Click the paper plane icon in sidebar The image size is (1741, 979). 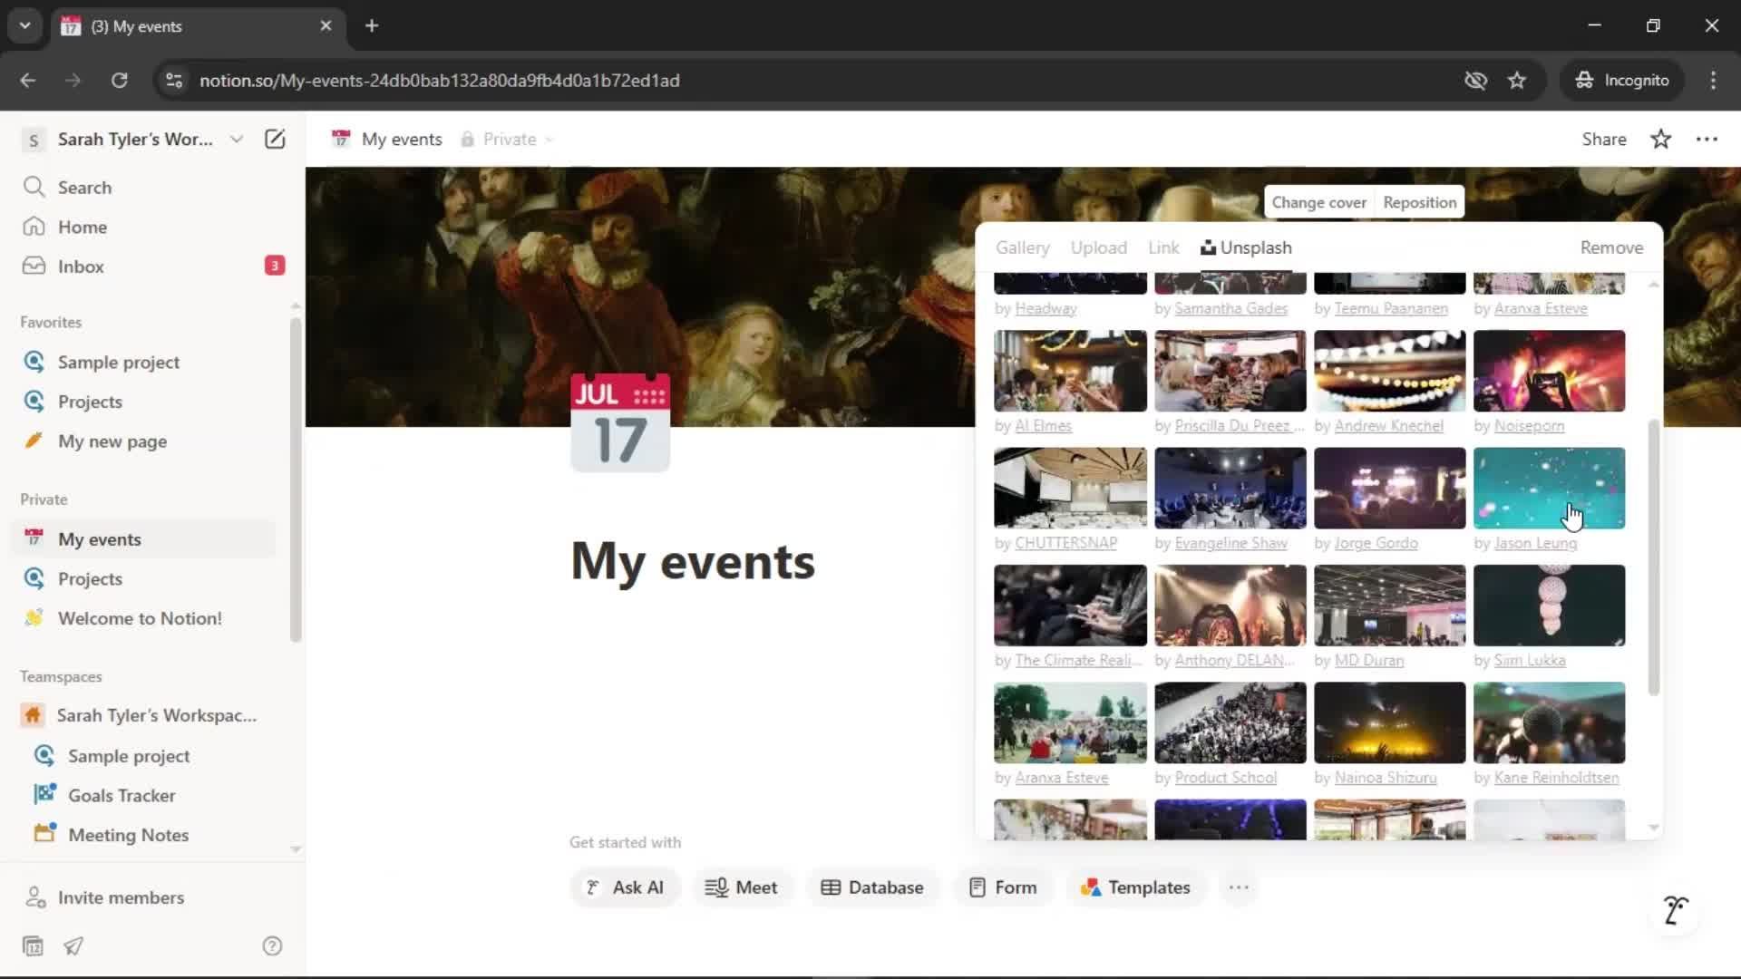tap(73, 946)
